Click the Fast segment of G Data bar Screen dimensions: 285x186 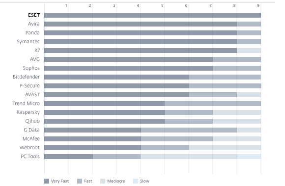click(189, 130)
